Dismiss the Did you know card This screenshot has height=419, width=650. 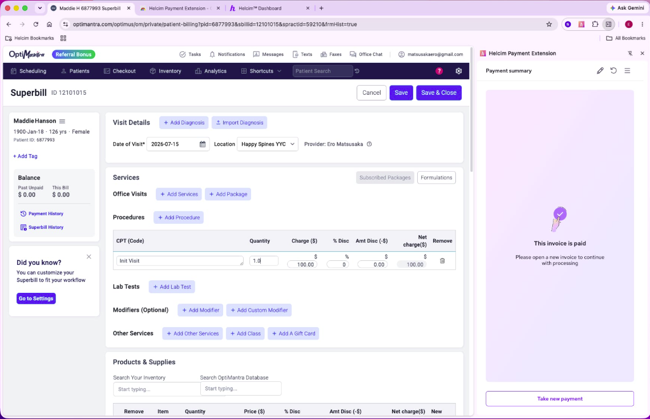pos(88,257)
